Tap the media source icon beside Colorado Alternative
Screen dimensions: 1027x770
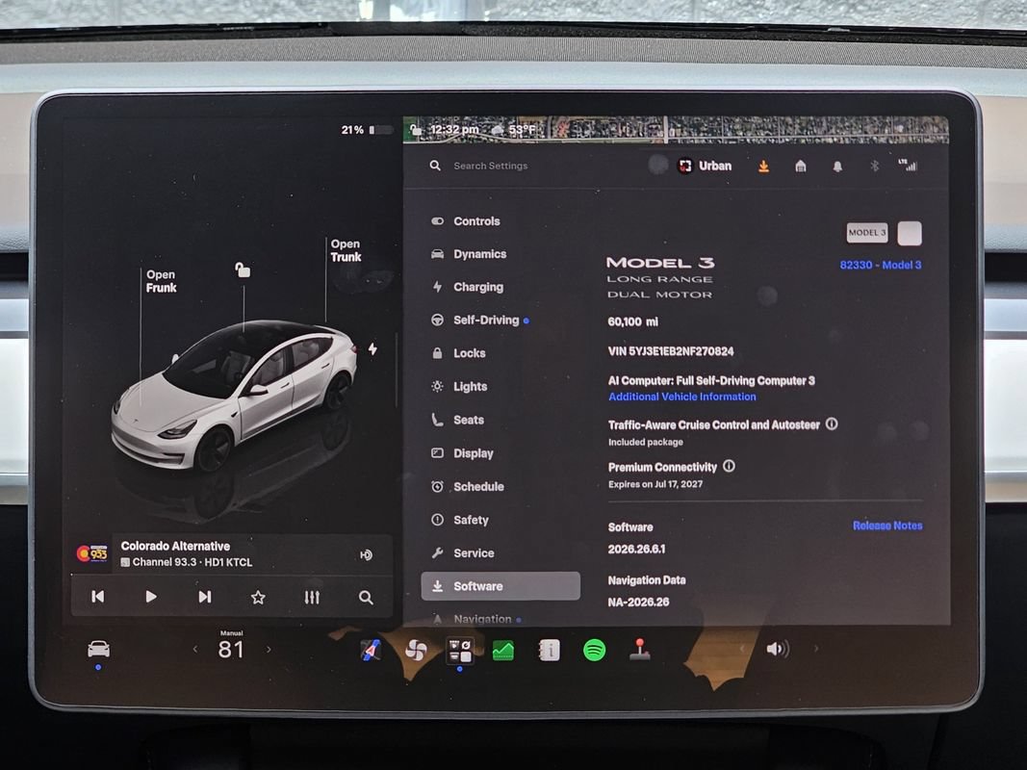point(366,555)
